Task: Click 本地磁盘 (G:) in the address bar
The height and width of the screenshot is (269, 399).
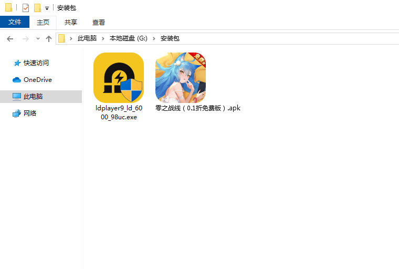Action: (x=128, y=38)
